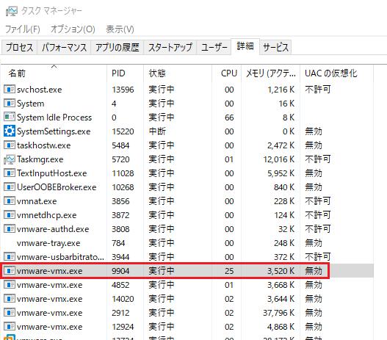Click memory value 5,952 K

coord(281,173)
